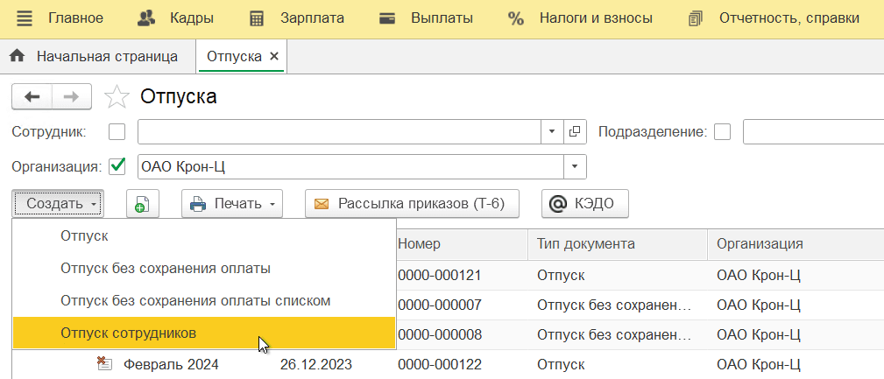
Task: Open the Отчетность, справки section
Action: pyautogui.click(x=789, y=18)
